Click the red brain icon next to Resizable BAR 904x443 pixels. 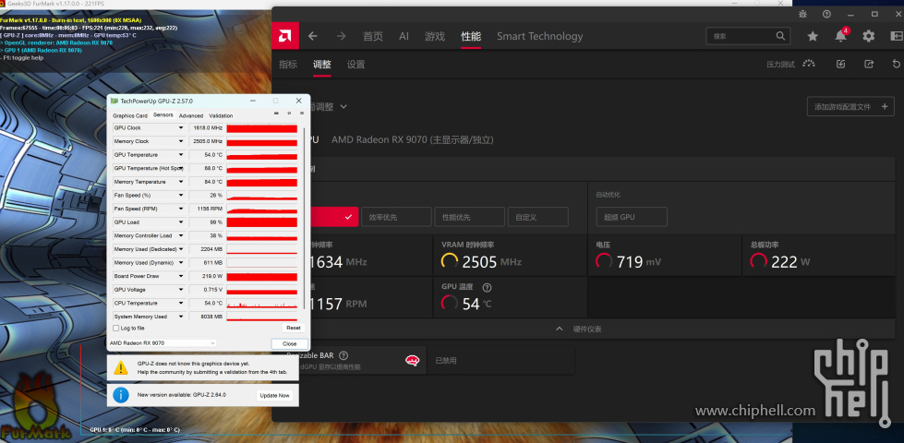coord(412,361)
